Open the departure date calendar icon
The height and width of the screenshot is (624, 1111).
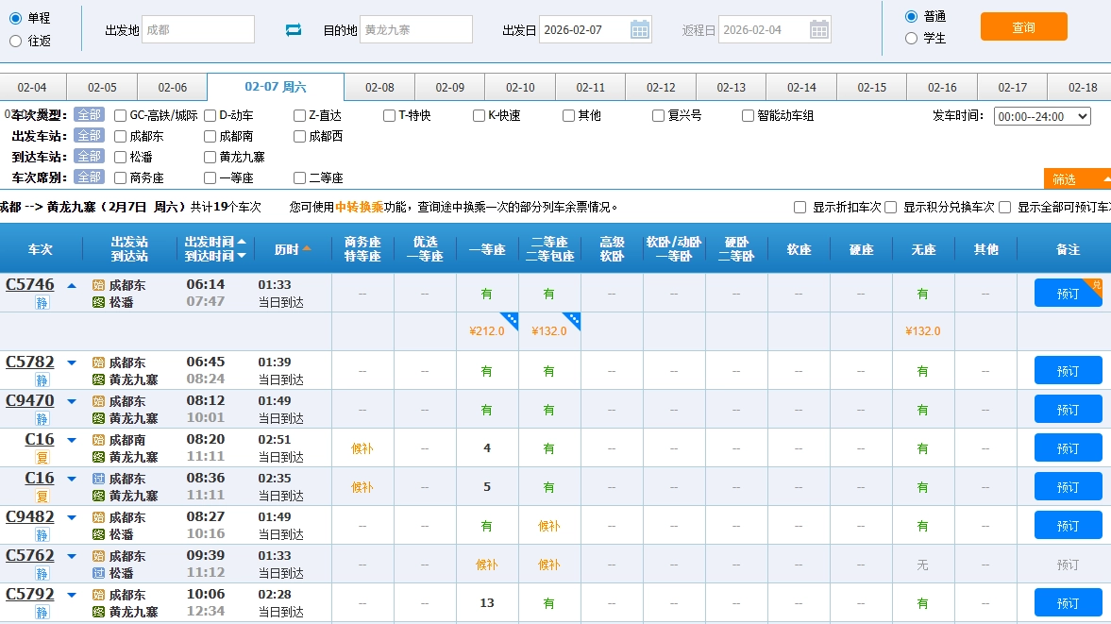pos(639,28)
